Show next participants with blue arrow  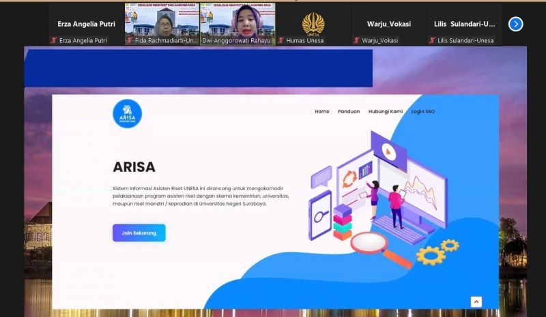click(515, 24)
